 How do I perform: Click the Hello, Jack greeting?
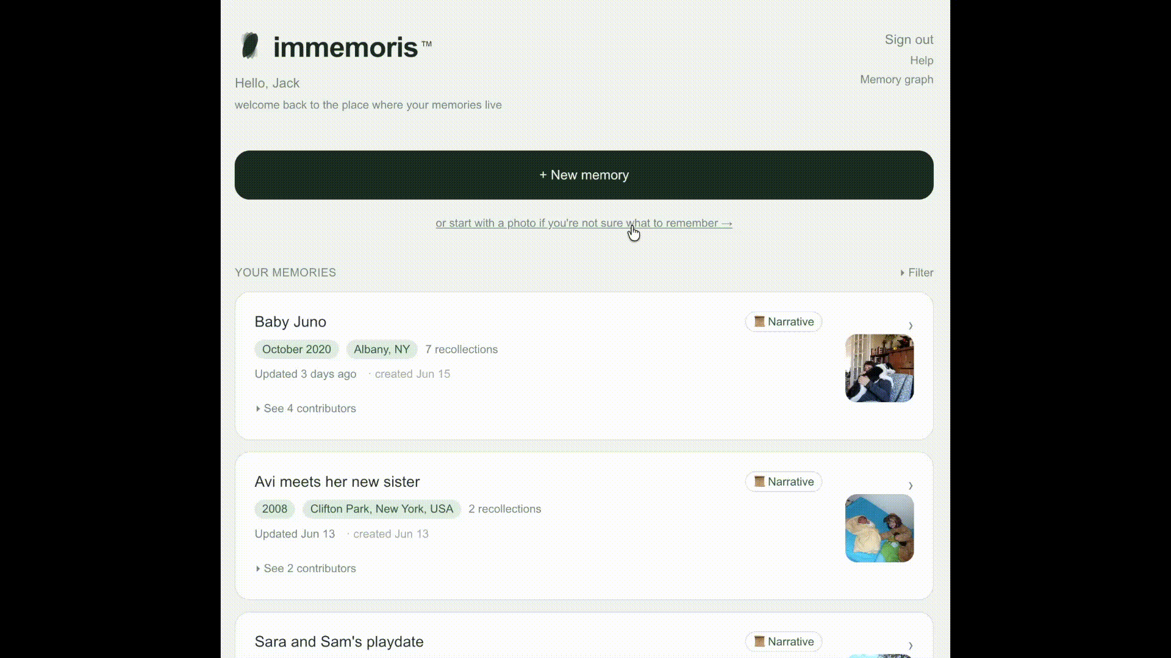tap(267, 83)
